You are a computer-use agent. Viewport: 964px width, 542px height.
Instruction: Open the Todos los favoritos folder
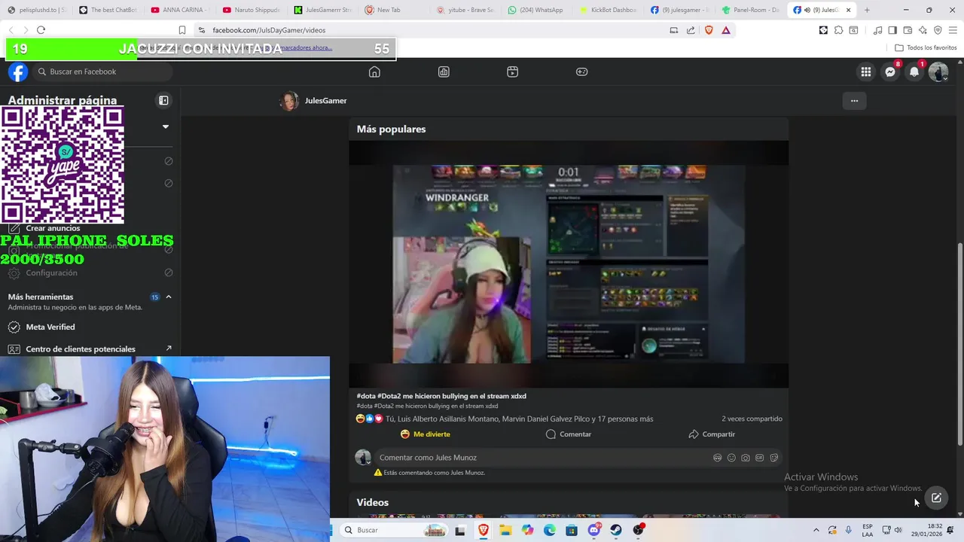coord(926,47)
